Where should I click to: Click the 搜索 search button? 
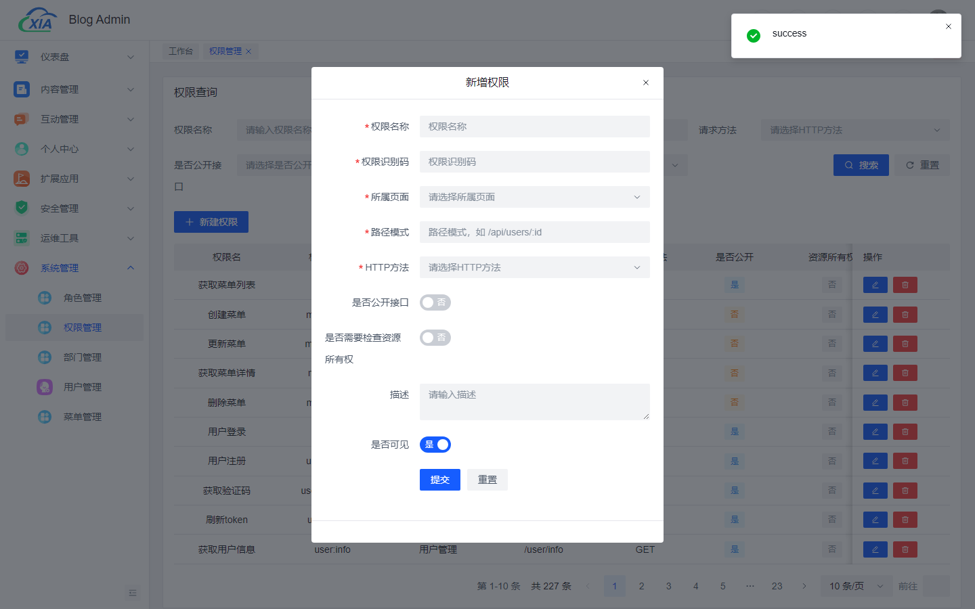point(861,165)
